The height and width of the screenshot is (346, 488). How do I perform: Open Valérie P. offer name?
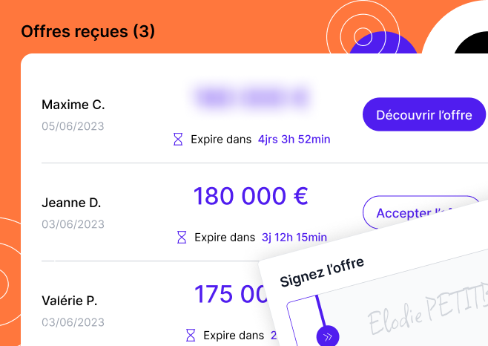70,301
